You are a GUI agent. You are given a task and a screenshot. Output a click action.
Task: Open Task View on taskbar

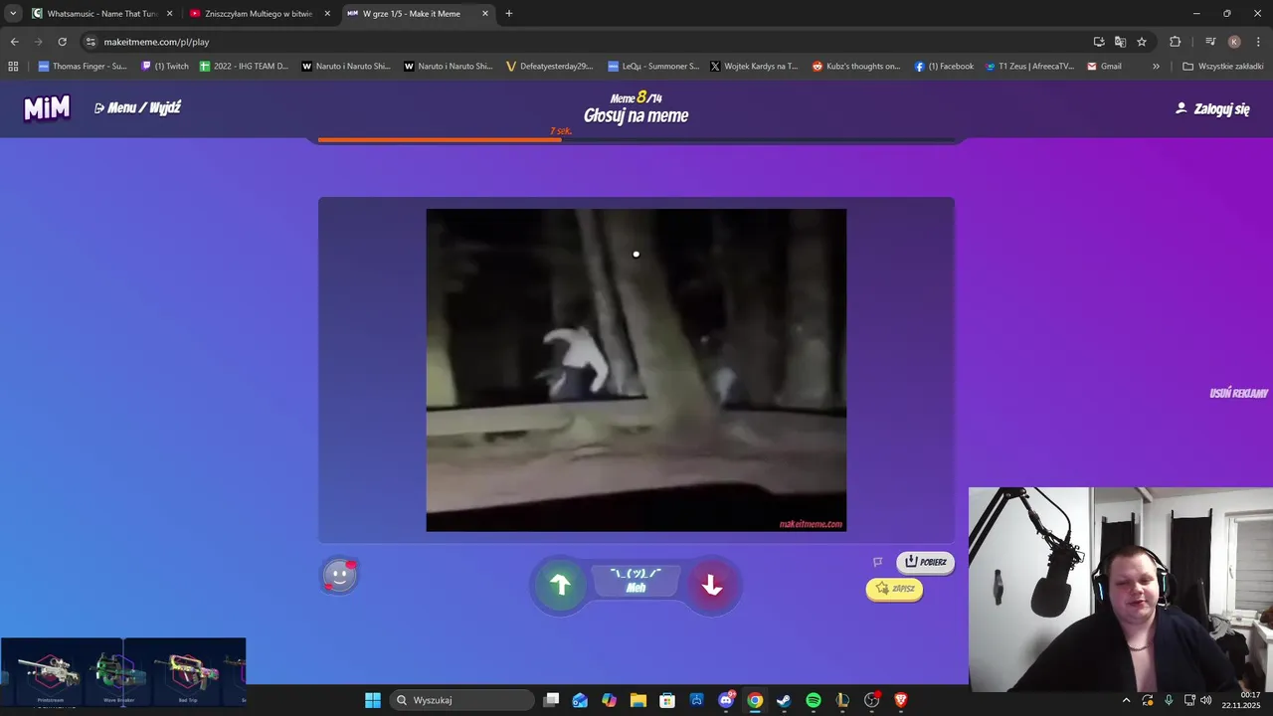552,700
